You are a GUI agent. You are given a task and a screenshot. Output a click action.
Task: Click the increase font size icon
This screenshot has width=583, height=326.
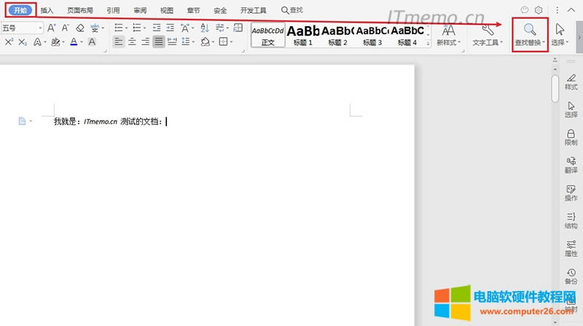pyautogui.click(x=51, y=28)
